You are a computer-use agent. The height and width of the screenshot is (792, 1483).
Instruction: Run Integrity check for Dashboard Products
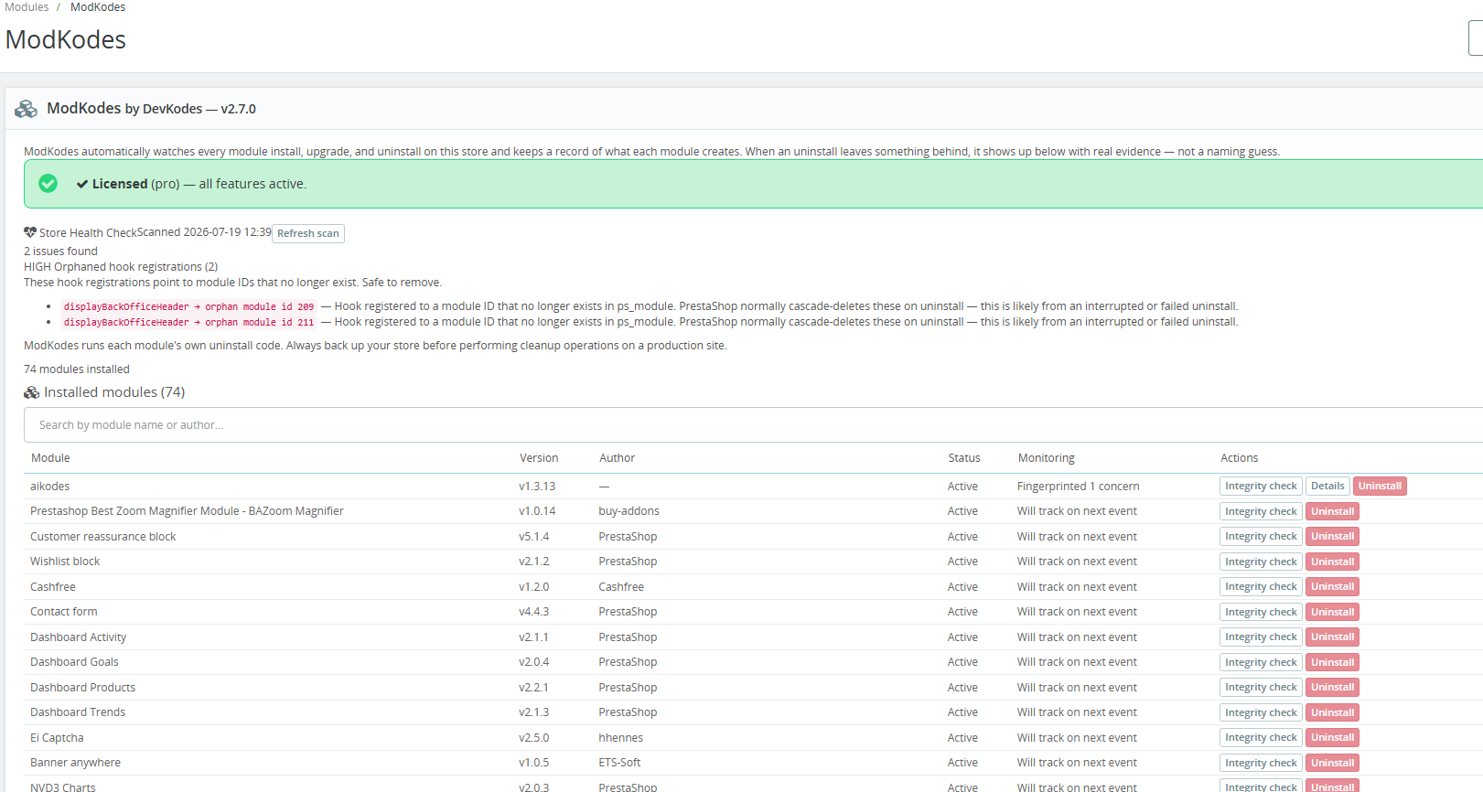click(1261, 688)
